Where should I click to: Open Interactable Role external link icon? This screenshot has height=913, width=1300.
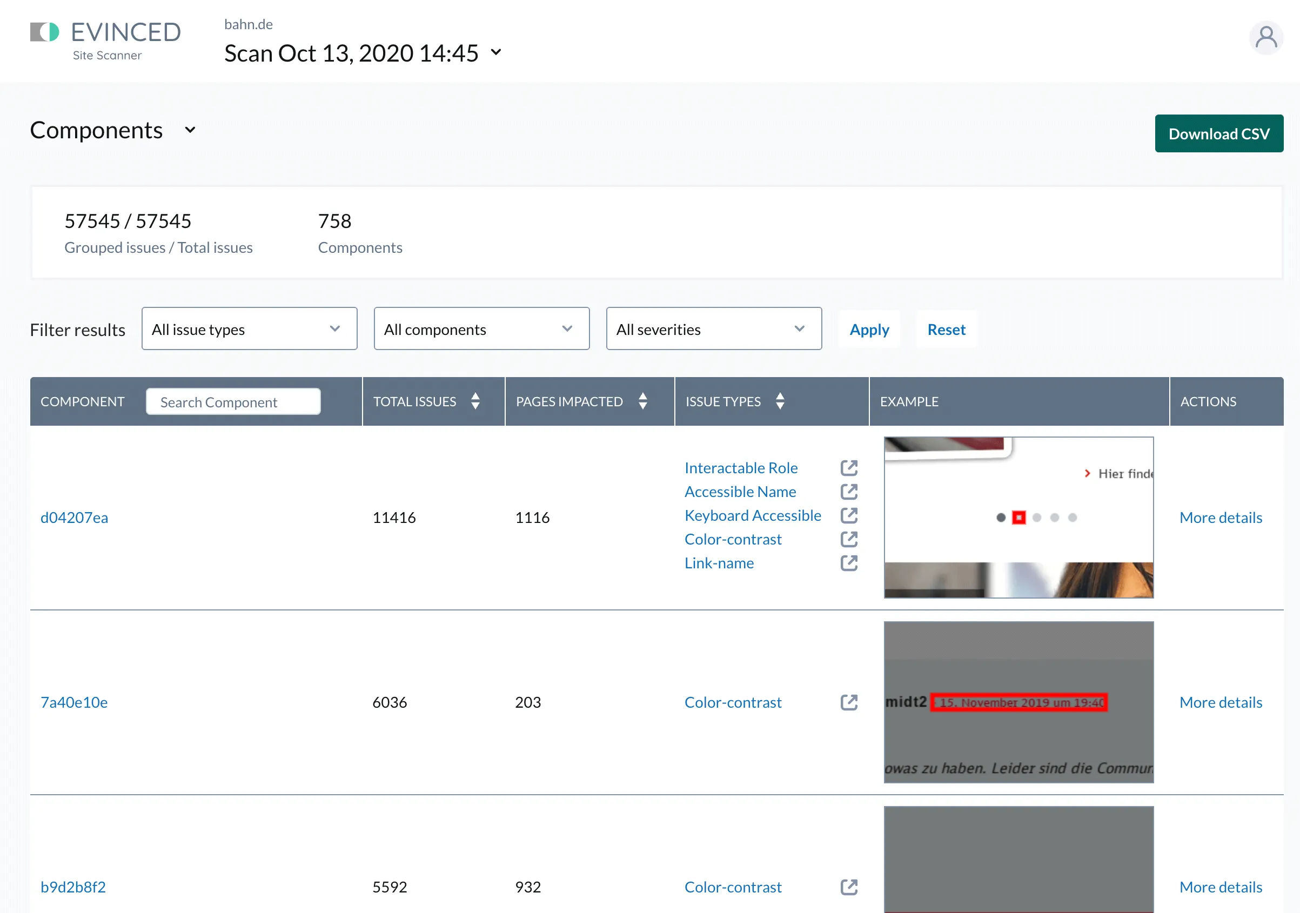coord(849,467)
